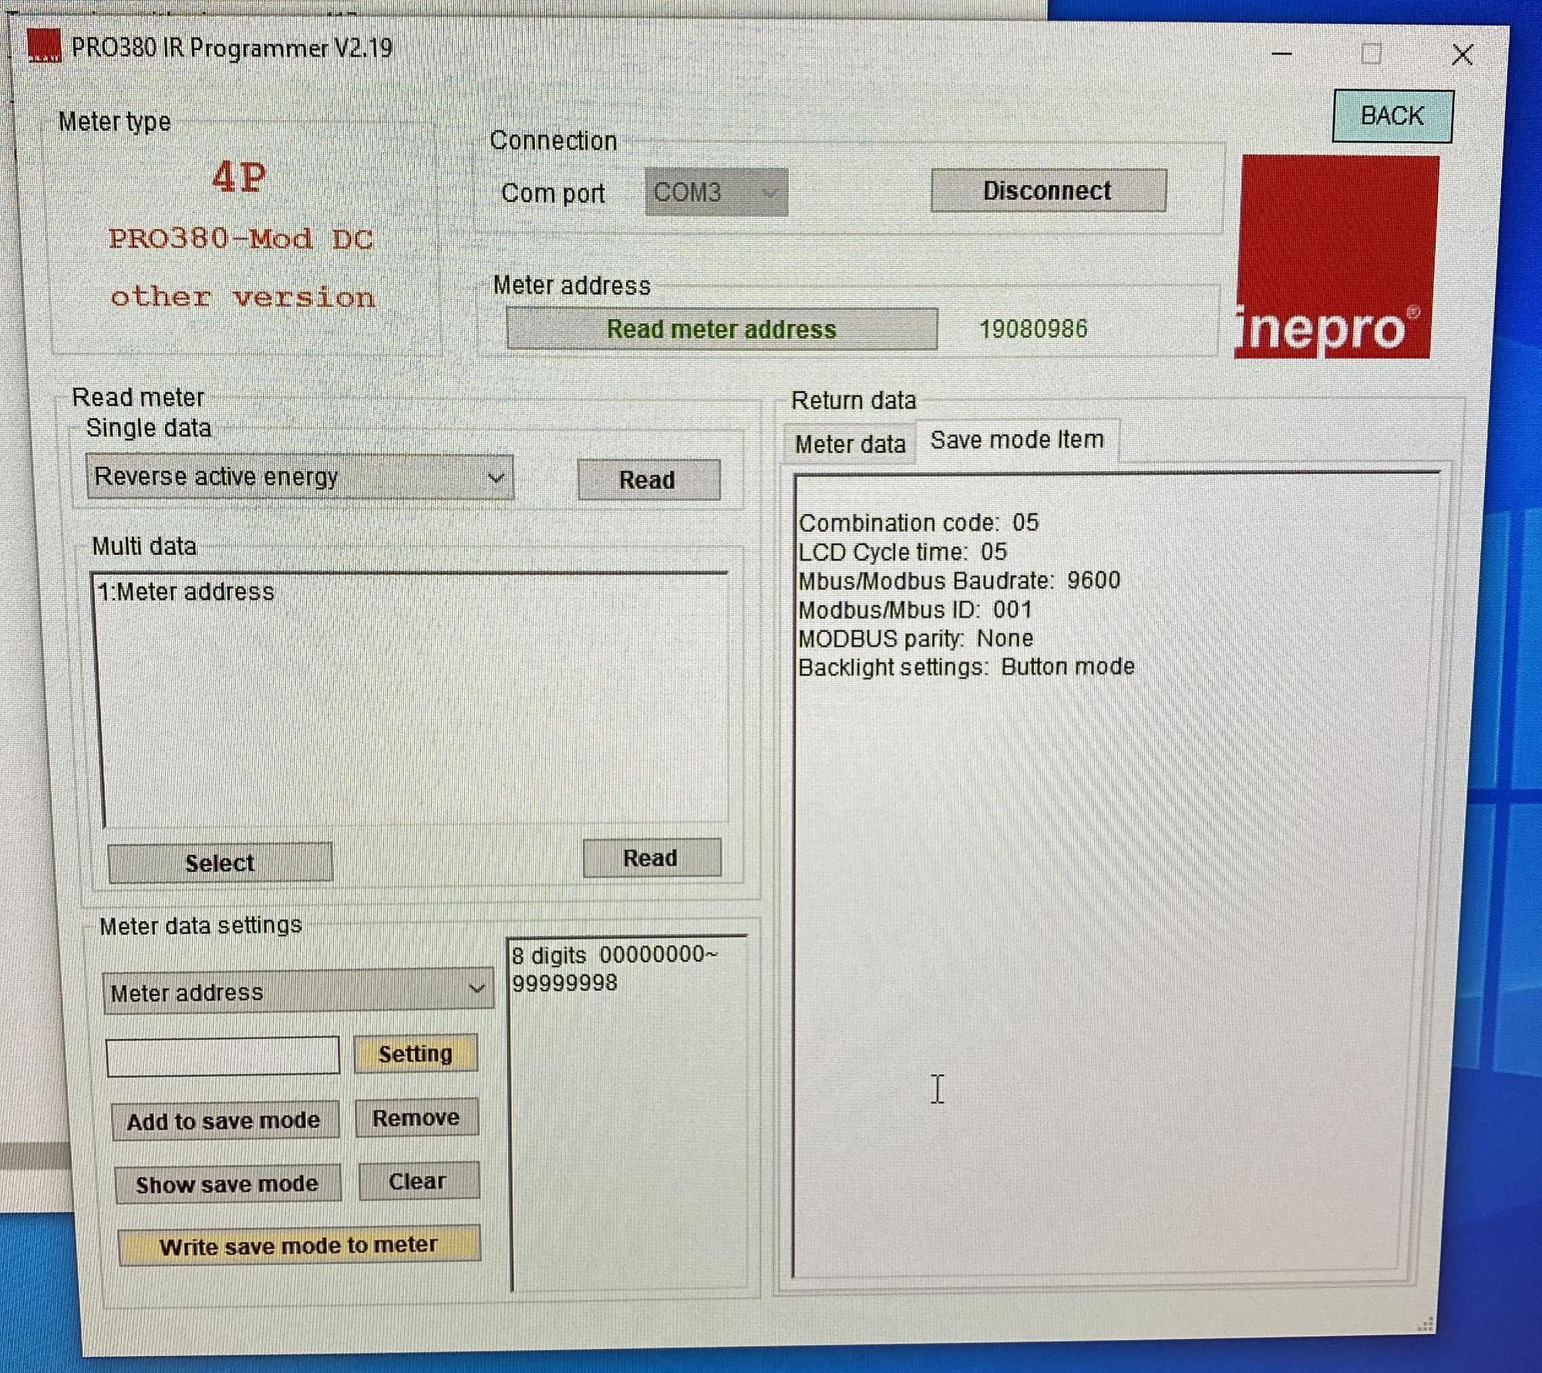Click the 'Combination code: 05' line
This screenshot has width=1542, height=1373.
pyautogui.click(x=918, y=523)
